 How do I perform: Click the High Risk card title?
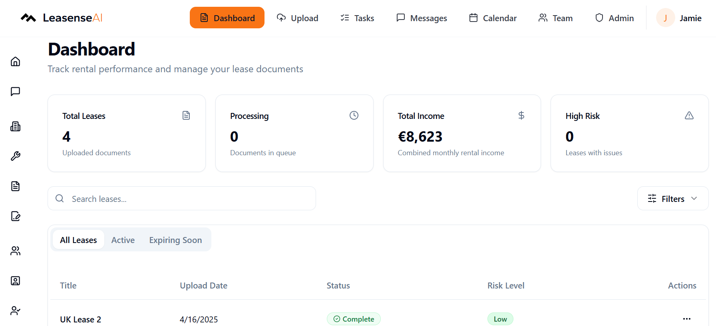tap(583, 116)
